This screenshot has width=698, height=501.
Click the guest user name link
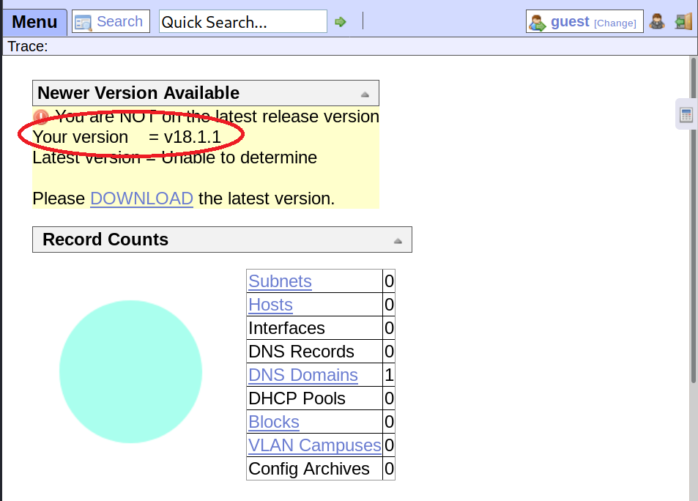[x=570, y=21]
